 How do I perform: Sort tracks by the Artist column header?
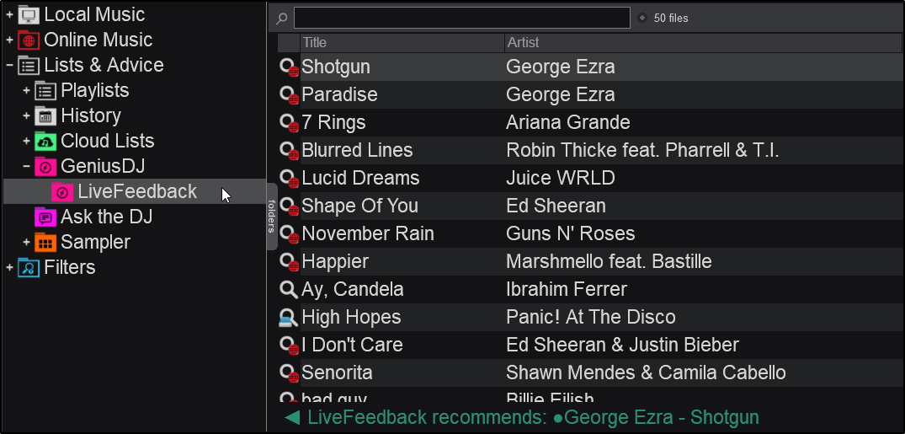[x=702, y=42]
